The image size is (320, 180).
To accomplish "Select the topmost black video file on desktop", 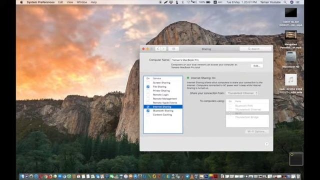I will (291, 12).
